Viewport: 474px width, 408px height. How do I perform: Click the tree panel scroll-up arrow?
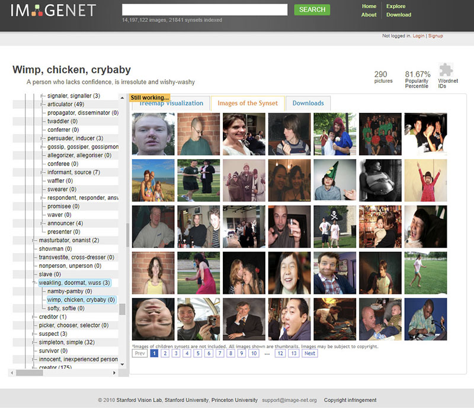pos(122,98)
